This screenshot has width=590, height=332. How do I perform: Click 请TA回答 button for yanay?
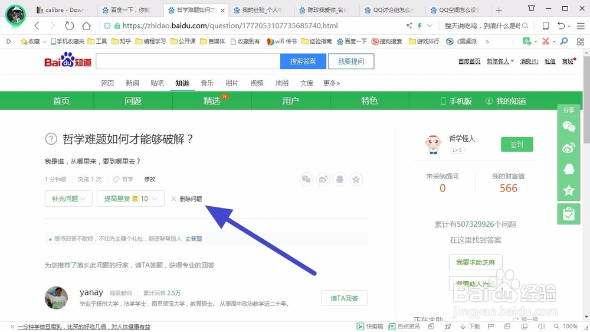344,298
